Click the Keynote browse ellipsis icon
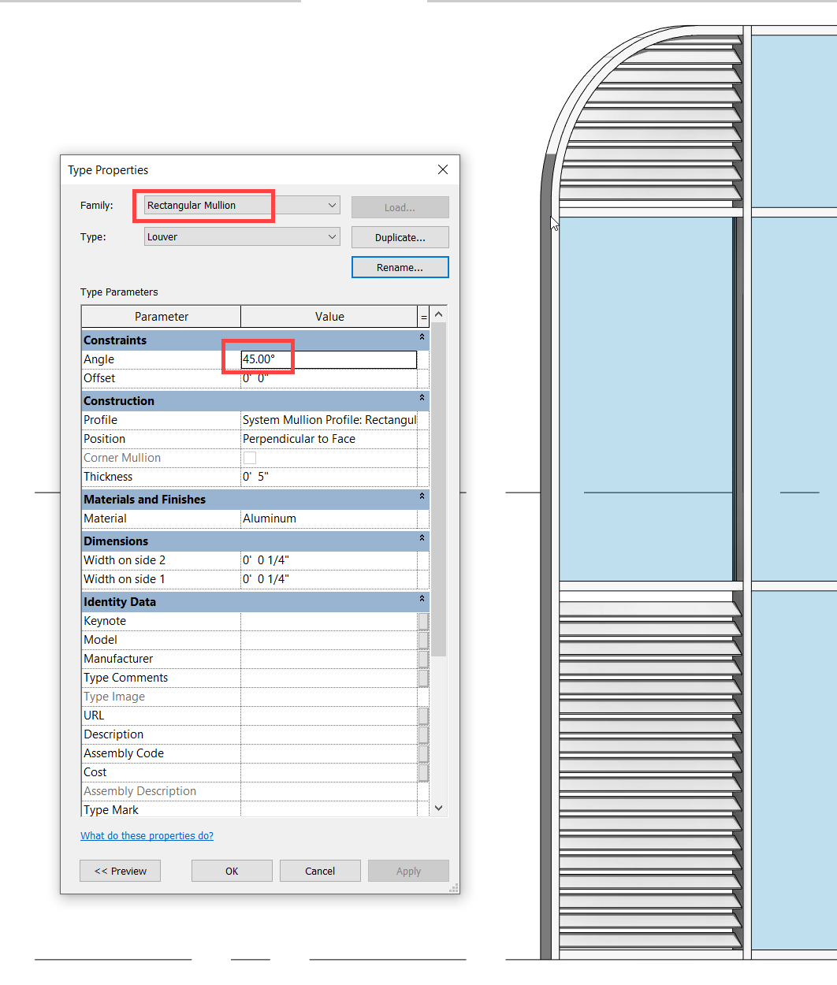The image size is (837, 985). pos(424,621)
